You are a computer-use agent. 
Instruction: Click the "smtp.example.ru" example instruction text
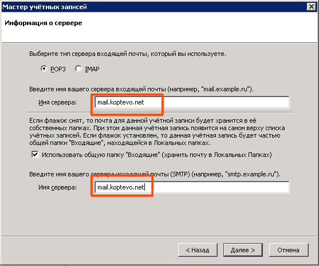coord(155,174)
